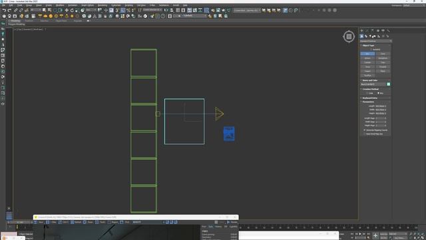The width and height of the screenshot is (426, 240).
Task: Open the Rendering menu
Action: [103, 5]
